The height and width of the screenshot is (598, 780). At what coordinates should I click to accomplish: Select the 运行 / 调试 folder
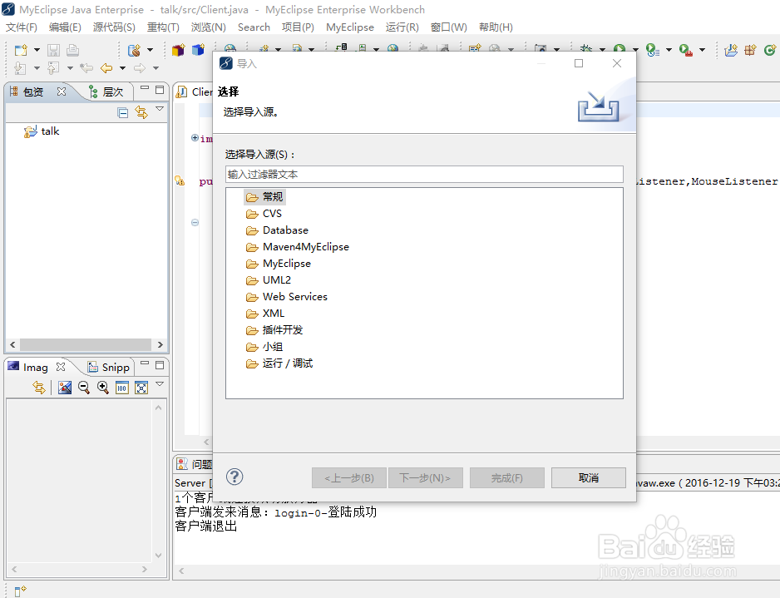click(279, 363)
